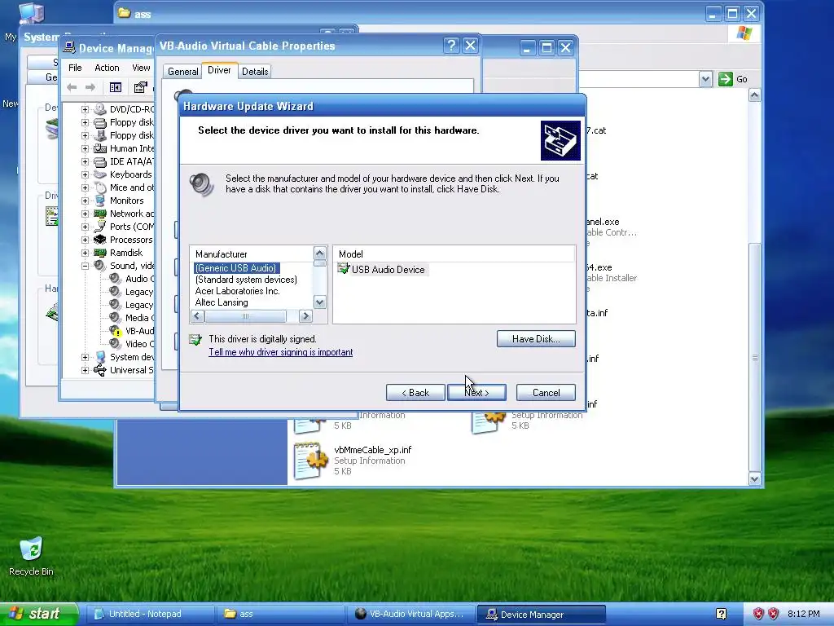Click the manufacturer list scroll down arrow
Screen dimensions: 834x626
319,302
